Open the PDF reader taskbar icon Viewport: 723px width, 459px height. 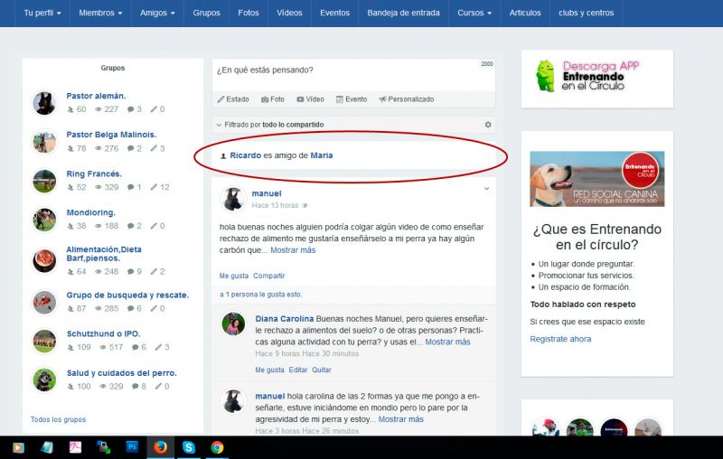click(75, 447)
